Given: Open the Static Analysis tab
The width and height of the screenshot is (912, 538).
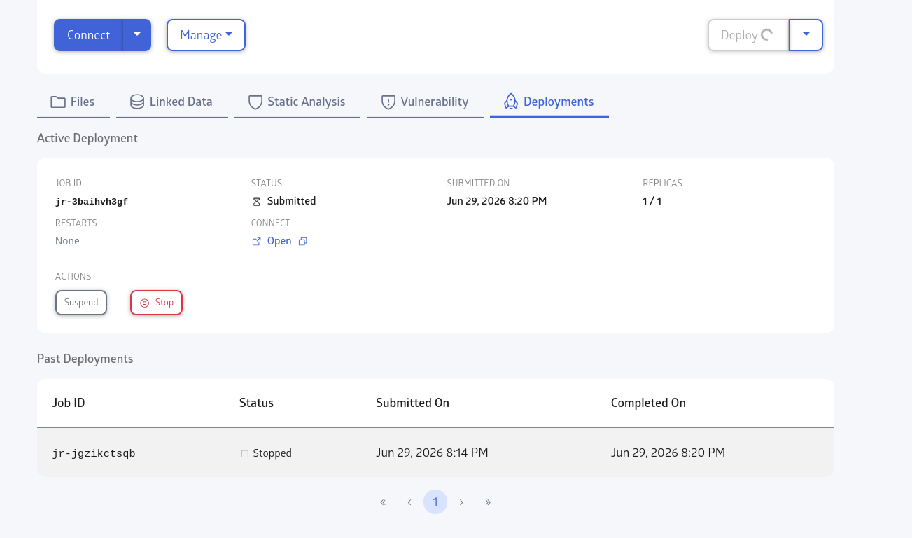Looking at the screenshot, I should pos(297,102).
